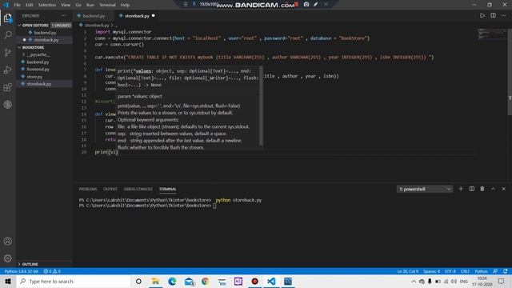Switch to the Output panel tab
The height and width of the screenshot is (288, 512).
[x=110, y=189]
